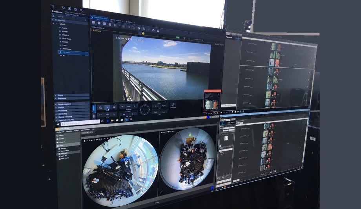Select the single-screen layout icon
The width and height of the screenshot is (361, 209).
[93, 23]
